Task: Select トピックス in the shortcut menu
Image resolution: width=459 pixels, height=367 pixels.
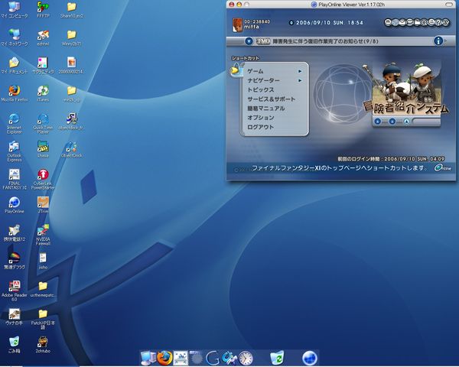Action: coord(261,90)
